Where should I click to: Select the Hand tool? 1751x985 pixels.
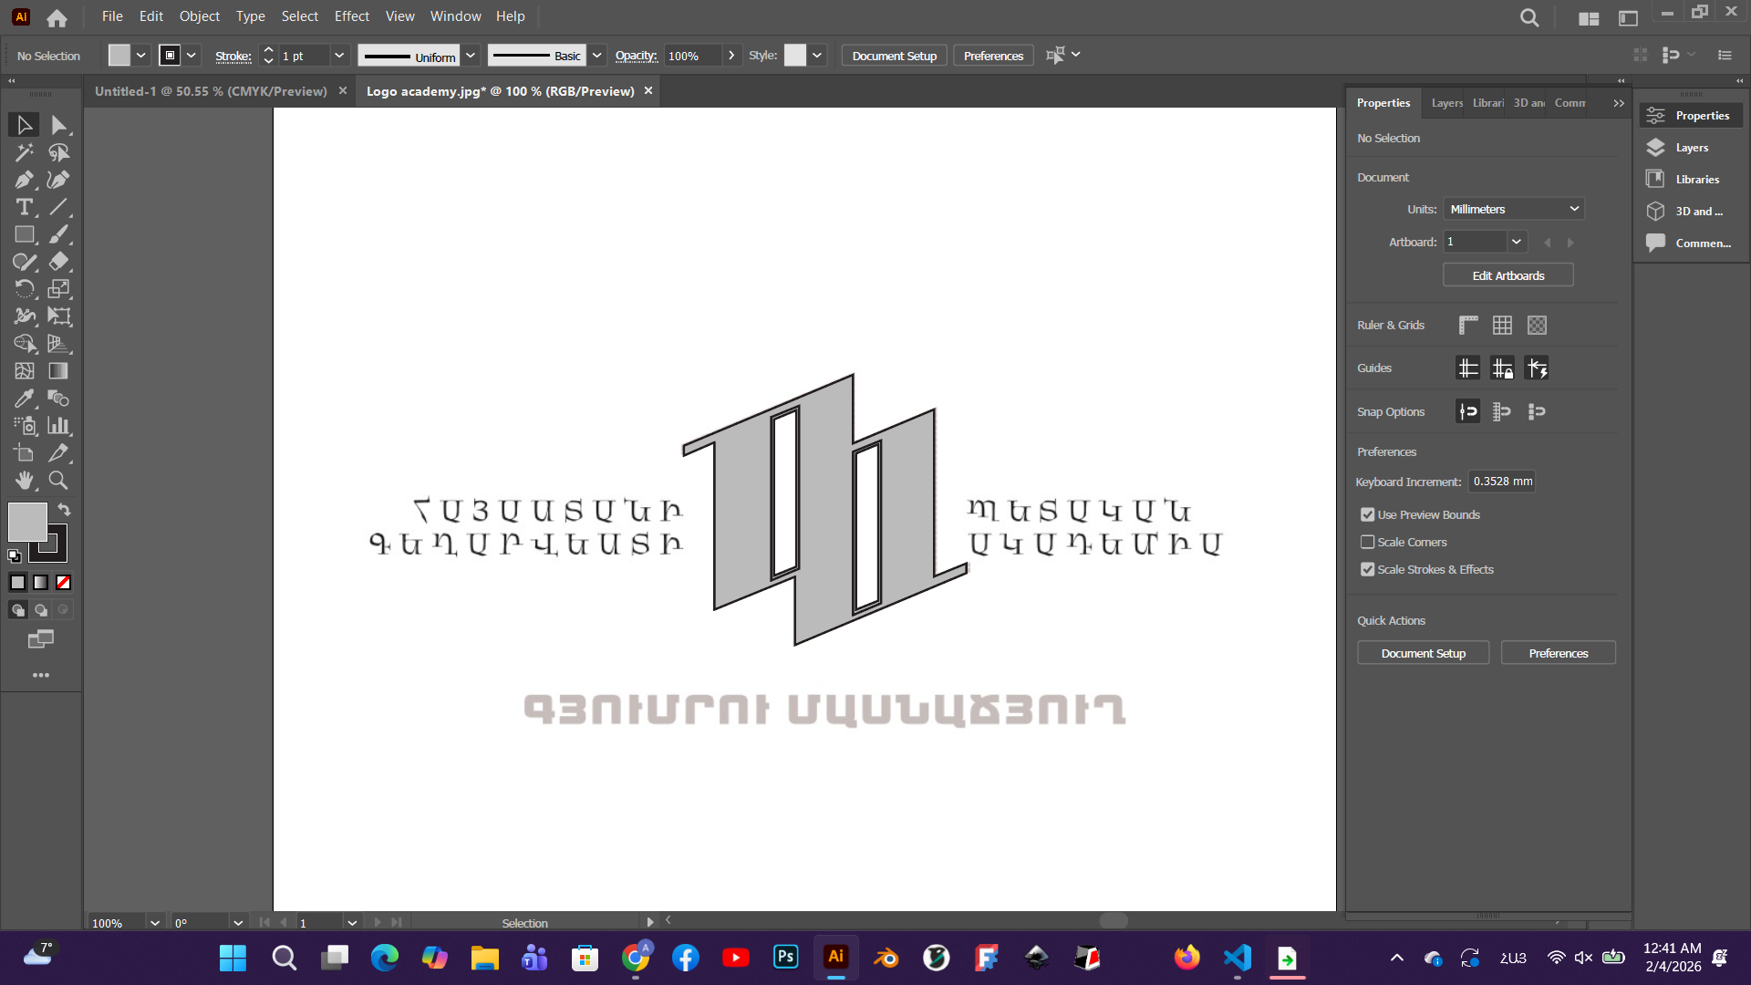tap(24, 481)
